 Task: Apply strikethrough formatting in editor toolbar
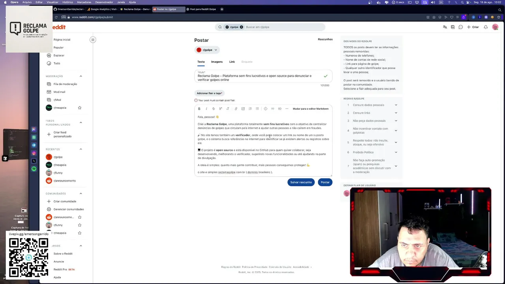point(213,109)
